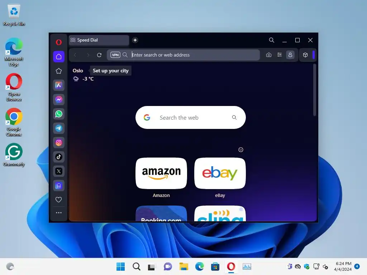Focus the address bar field

coord(183,55)
